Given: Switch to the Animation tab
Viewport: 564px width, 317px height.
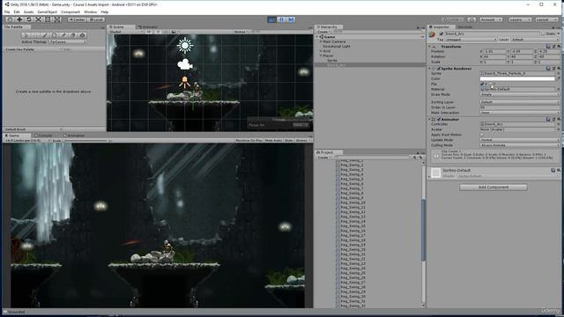Looking at the screenshot, I should tap(74, 136).
